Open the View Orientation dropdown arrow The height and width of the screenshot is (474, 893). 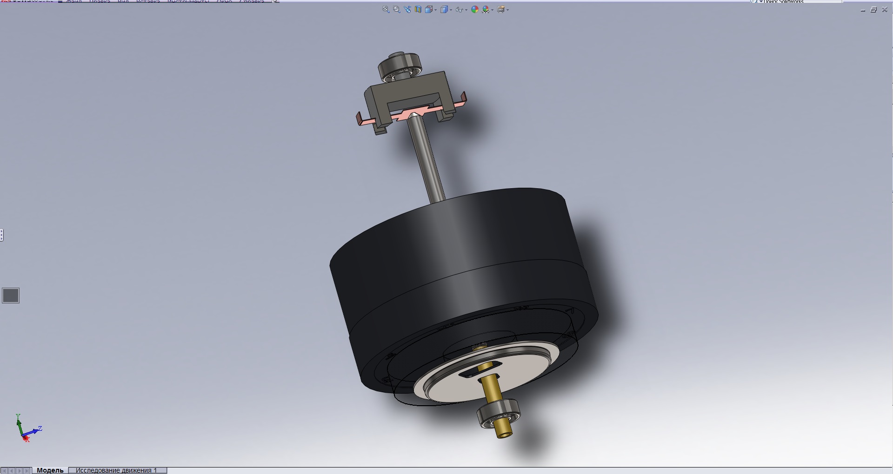point(435,10)
